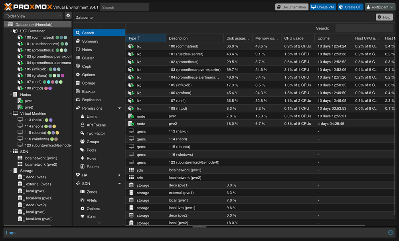Image resolution: width=399 pixels, height=241 pixels.
Task: Click the API Tokens user icon
Action: click(83, 125)
